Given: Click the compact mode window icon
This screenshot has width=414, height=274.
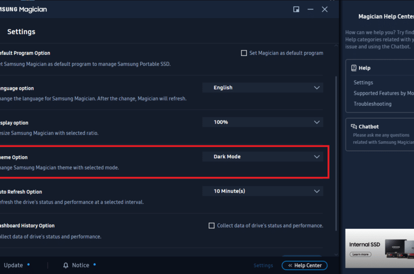Looking at the screenshot, I should (x=296, y=10).
